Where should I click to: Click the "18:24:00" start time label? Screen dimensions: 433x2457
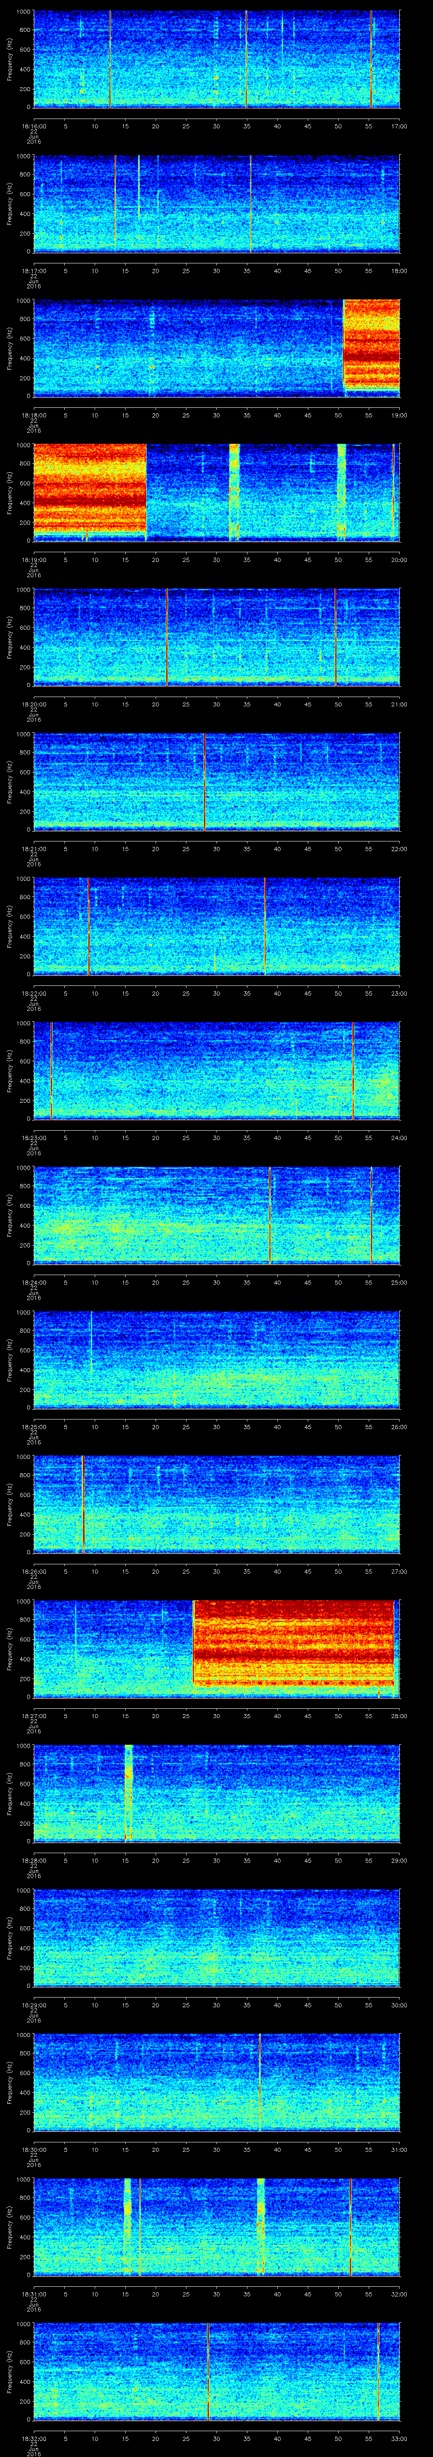tap(33, 1283)
